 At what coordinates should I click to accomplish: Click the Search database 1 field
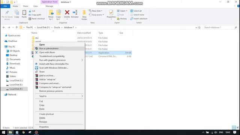(219, 27)
